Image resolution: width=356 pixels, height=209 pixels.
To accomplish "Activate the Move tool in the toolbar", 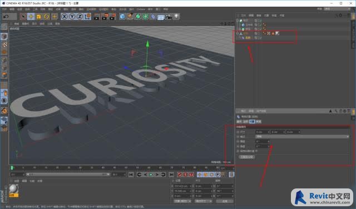I will (x=31, y=17).
